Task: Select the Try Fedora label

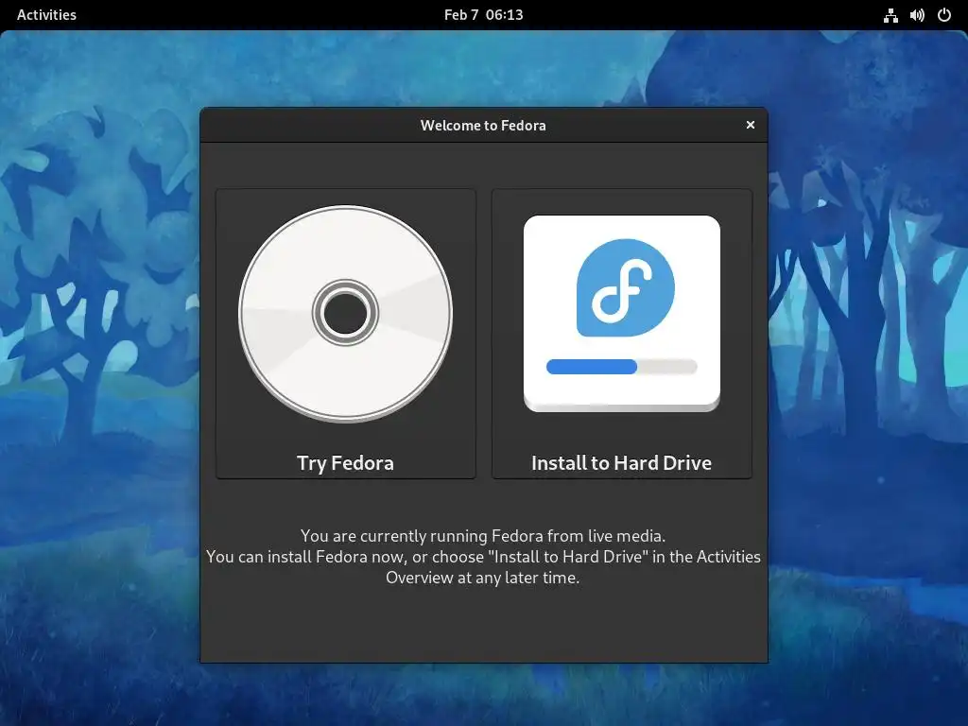Action: pyautogui.click(x=345, y=463)
